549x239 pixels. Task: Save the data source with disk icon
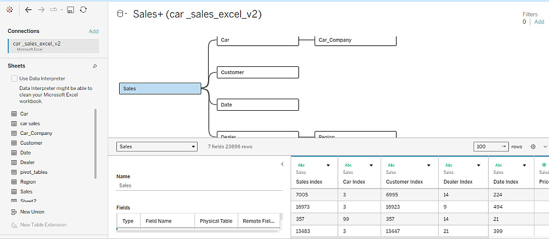[70, 10]
